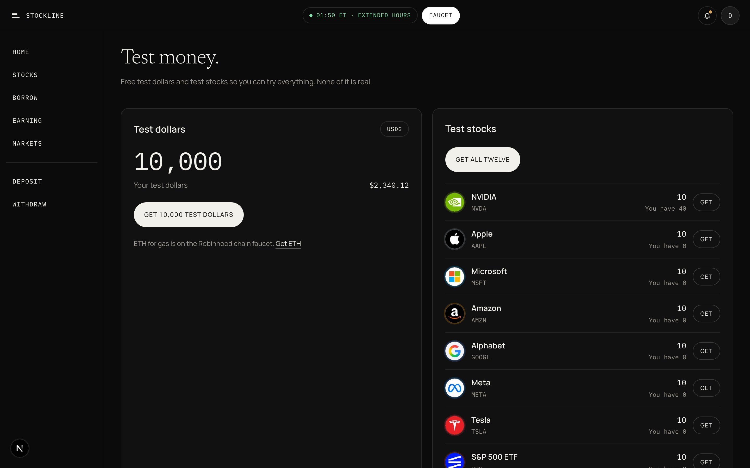
Task: Click the TSLA ticker text
Action: [478, 432]
